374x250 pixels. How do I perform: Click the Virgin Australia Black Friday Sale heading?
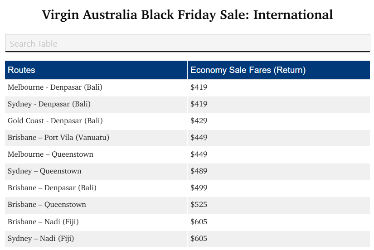pyautogui.click(x=187, y=14)
